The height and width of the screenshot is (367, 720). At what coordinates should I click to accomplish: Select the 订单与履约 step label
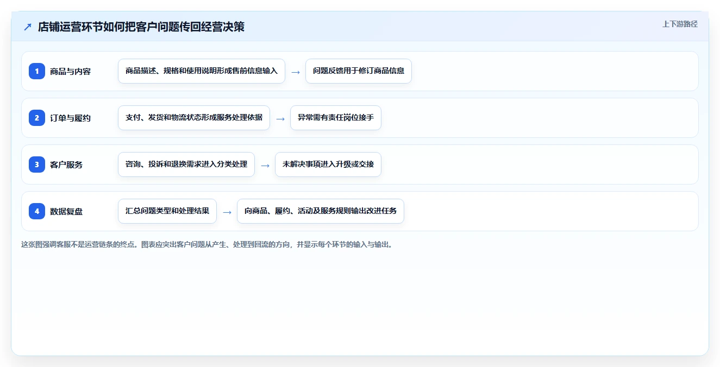click(x=70, y=118)
